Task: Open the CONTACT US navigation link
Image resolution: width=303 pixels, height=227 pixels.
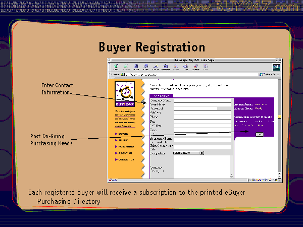Action: (124, 159)
